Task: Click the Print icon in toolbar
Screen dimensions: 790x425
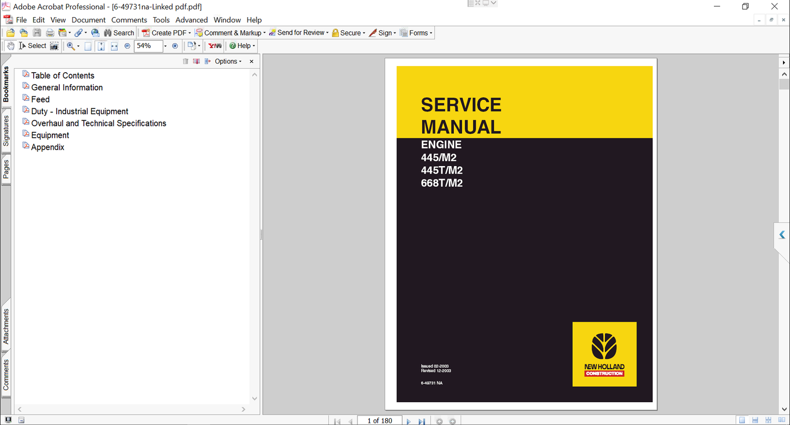Action: point(50,33)
